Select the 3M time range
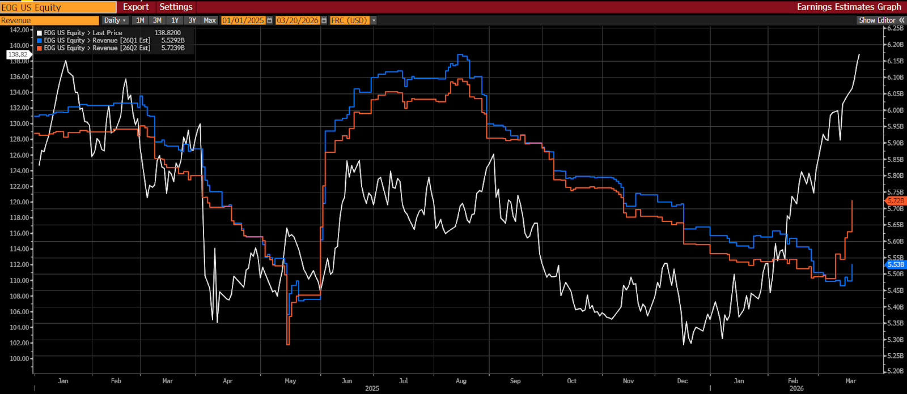 coord(157,20)
